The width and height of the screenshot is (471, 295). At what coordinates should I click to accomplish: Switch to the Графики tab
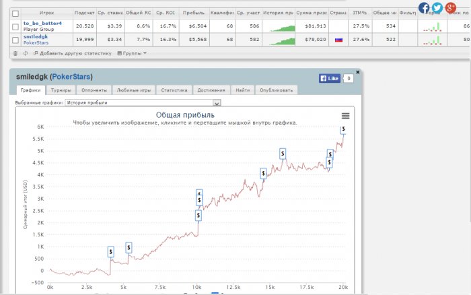pos(31,90)
